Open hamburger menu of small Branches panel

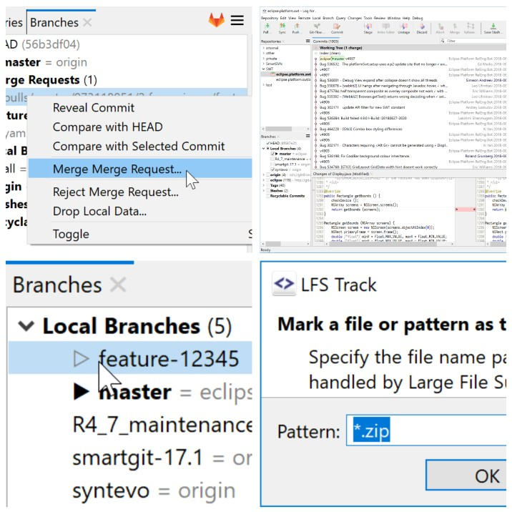[x=307, y=136]
